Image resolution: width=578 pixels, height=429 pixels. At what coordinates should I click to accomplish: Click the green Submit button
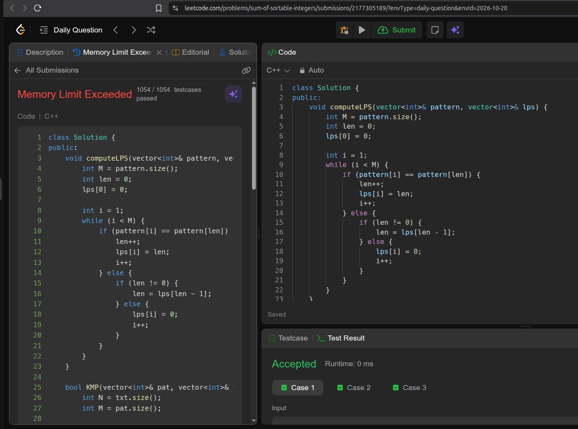(397, 30)
